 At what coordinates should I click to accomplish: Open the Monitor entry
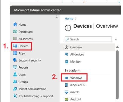[x=76, y=62]
